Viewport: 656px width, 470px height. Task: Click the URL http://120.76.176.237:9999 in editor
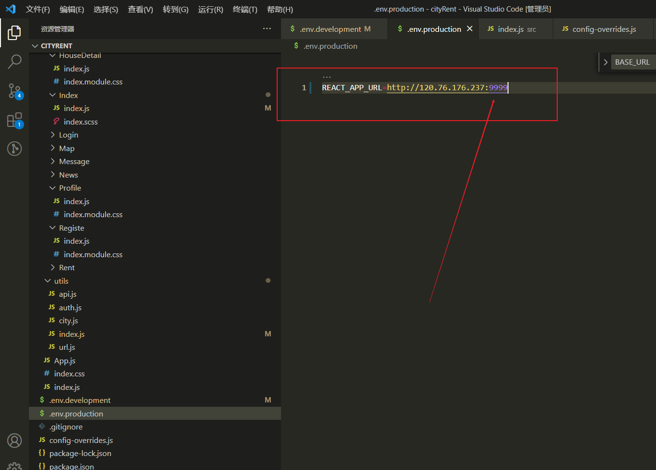[447, 87]
